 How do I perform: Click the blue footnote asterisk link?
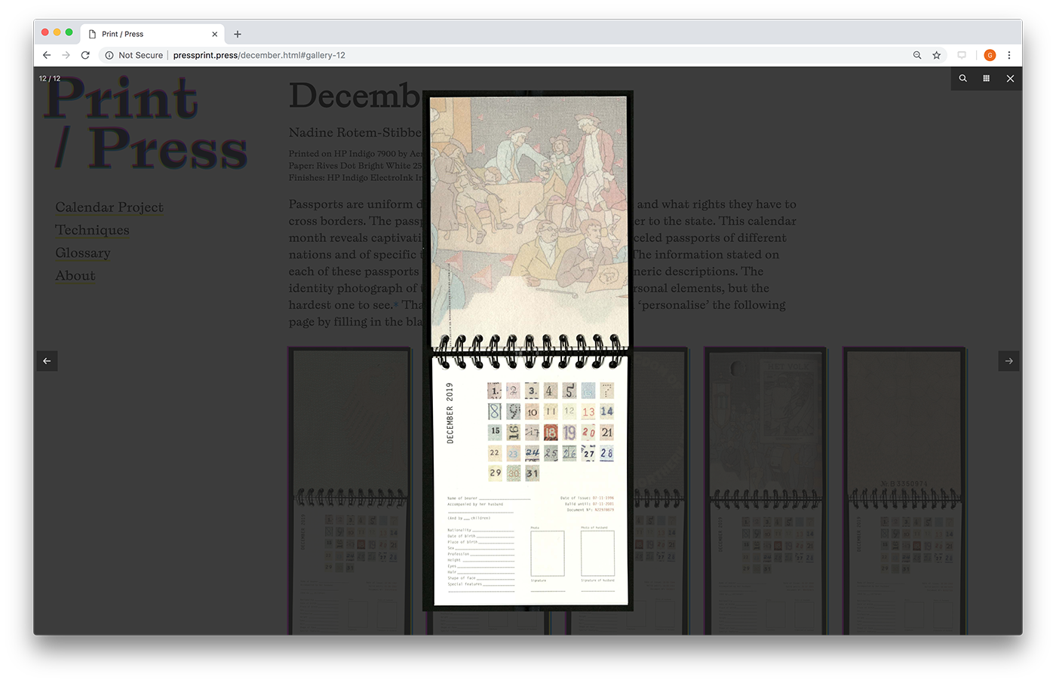point(395,305)
